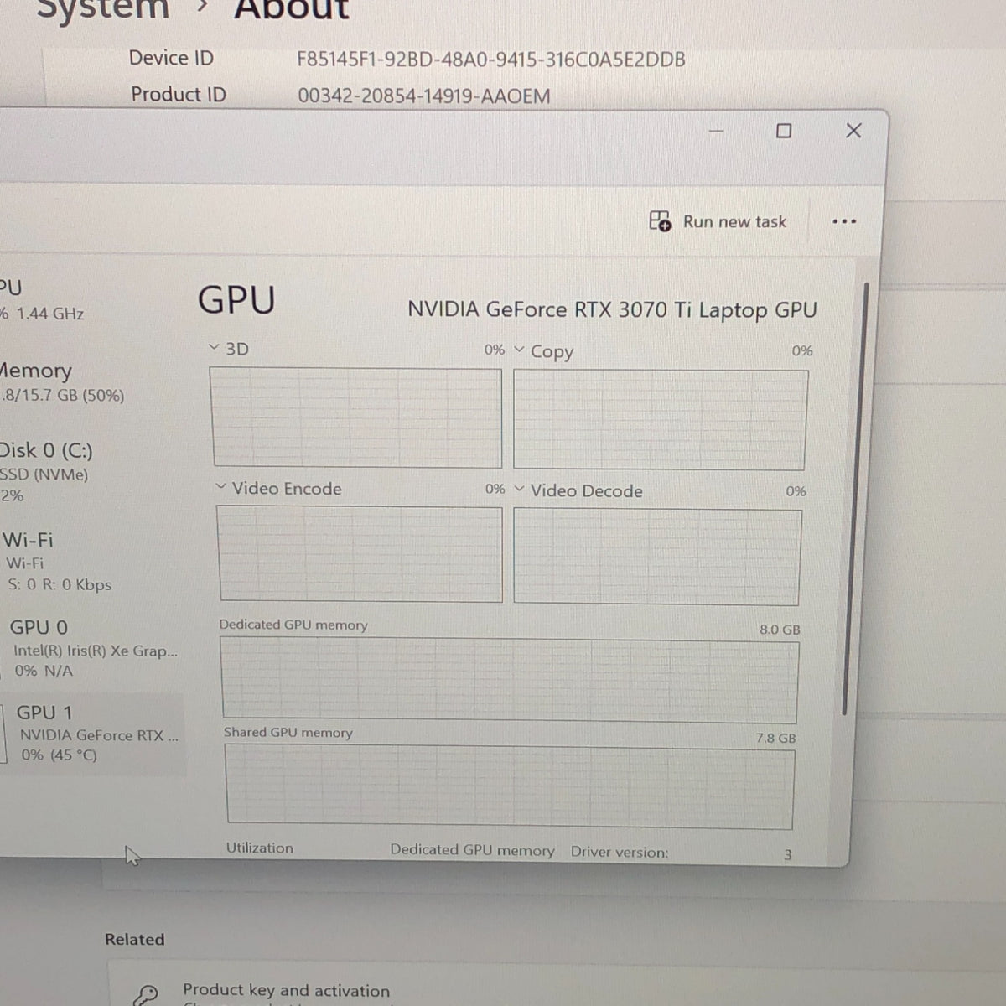Click the Shared GPU memory graph

pos(510,788)
